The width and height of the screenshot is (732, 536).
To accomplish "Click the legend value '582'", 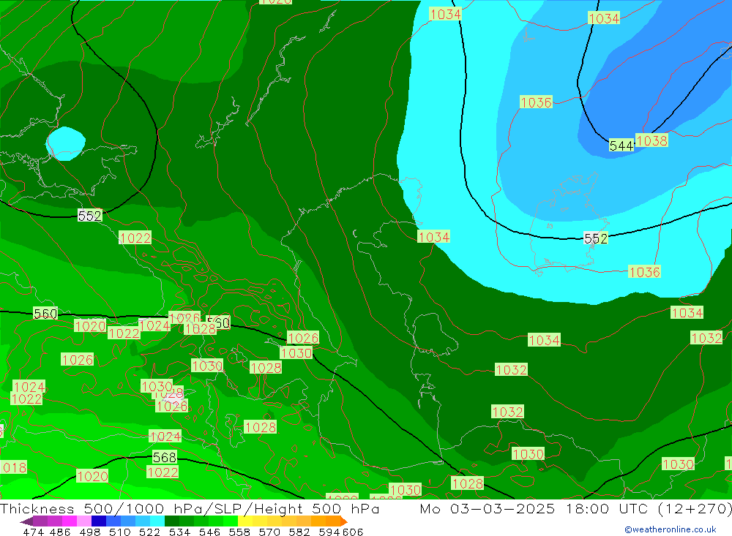I will point(299,532).
